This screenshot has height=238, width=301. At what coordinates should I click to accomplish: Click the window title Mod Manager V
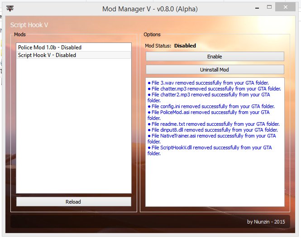pyautogui.click(x=150, y=9)
